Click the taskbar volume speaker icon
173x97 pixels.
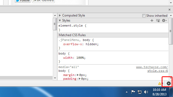146,92
